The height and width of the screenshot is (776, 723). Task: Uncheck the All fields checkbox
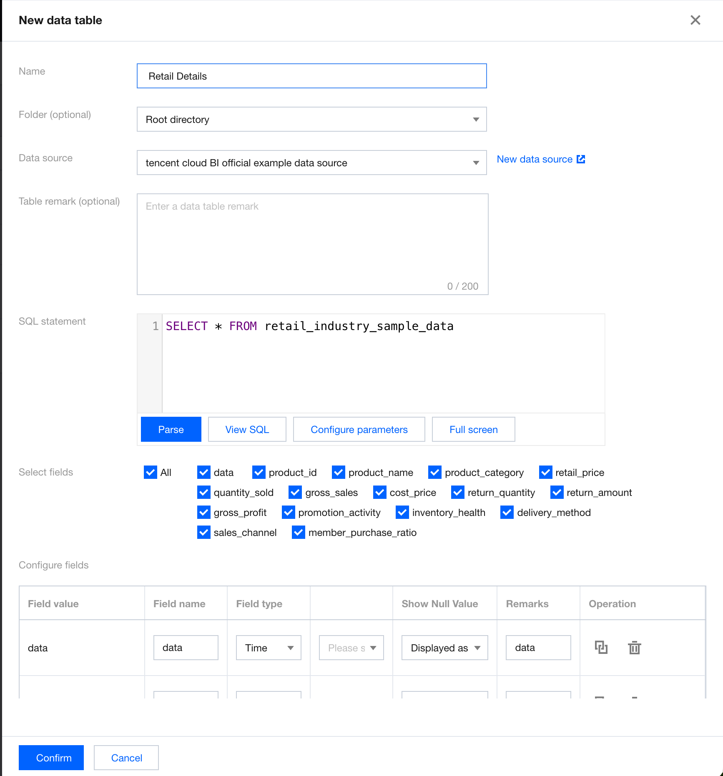pos(151,472)
